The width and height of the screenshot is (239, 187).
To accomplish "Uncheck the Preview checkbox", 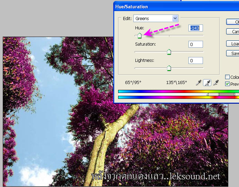I will tap(228, 84).
